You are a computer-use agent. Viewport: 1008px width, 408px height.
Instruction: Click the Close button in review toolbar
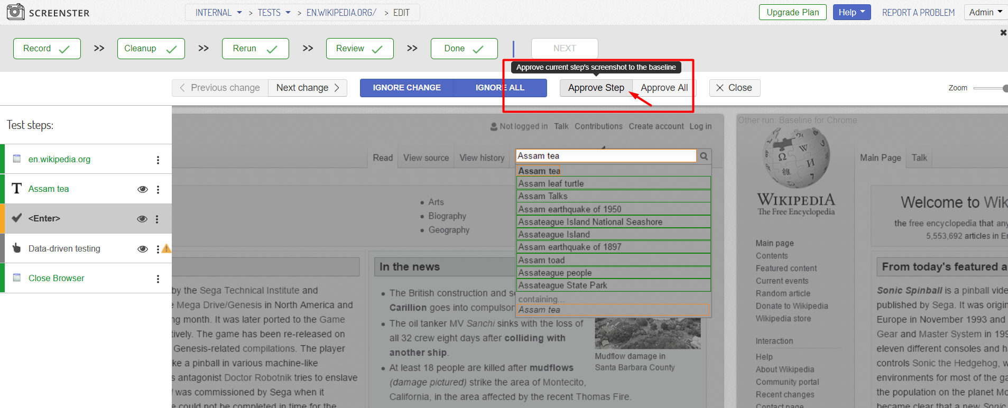coord(735,88)
